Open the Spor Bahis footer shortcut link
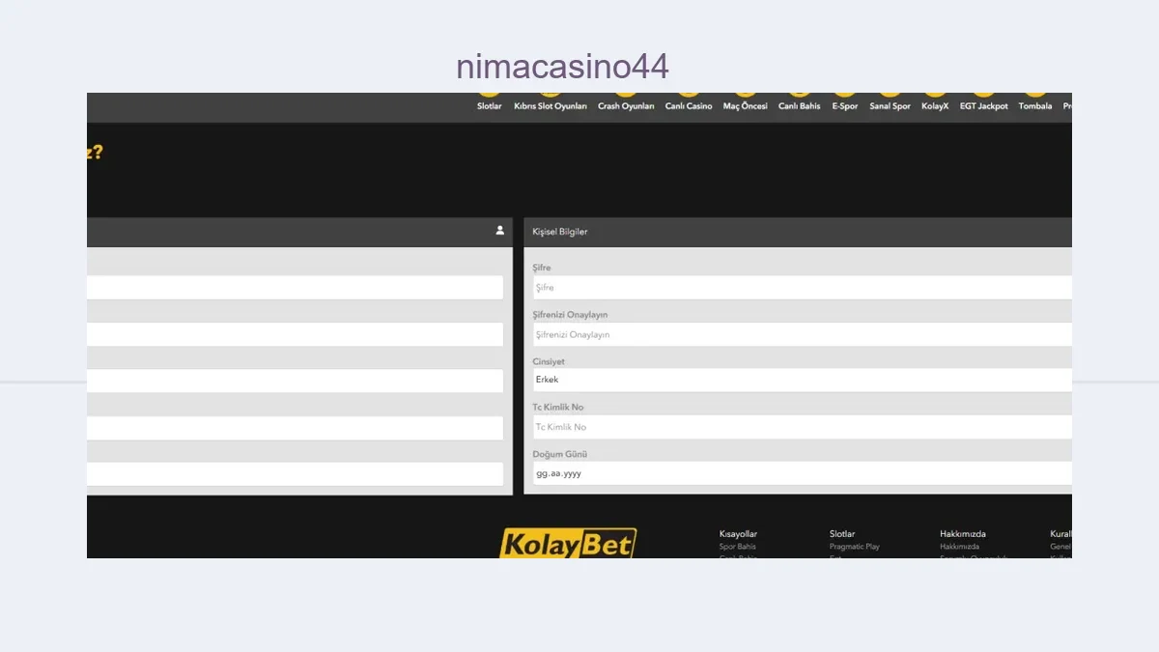This screenshot has width=1159, height=652. click(x=738, y=547)
